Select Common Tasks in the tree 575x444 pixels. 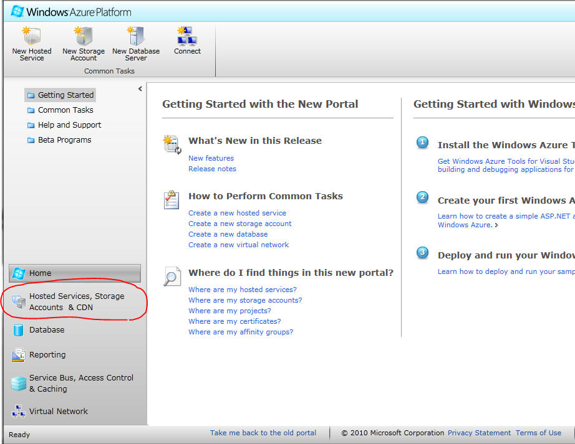click(60, 110)
